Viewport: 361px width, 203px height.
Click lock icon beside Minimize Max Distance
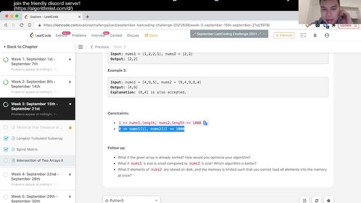pos(70,127)
